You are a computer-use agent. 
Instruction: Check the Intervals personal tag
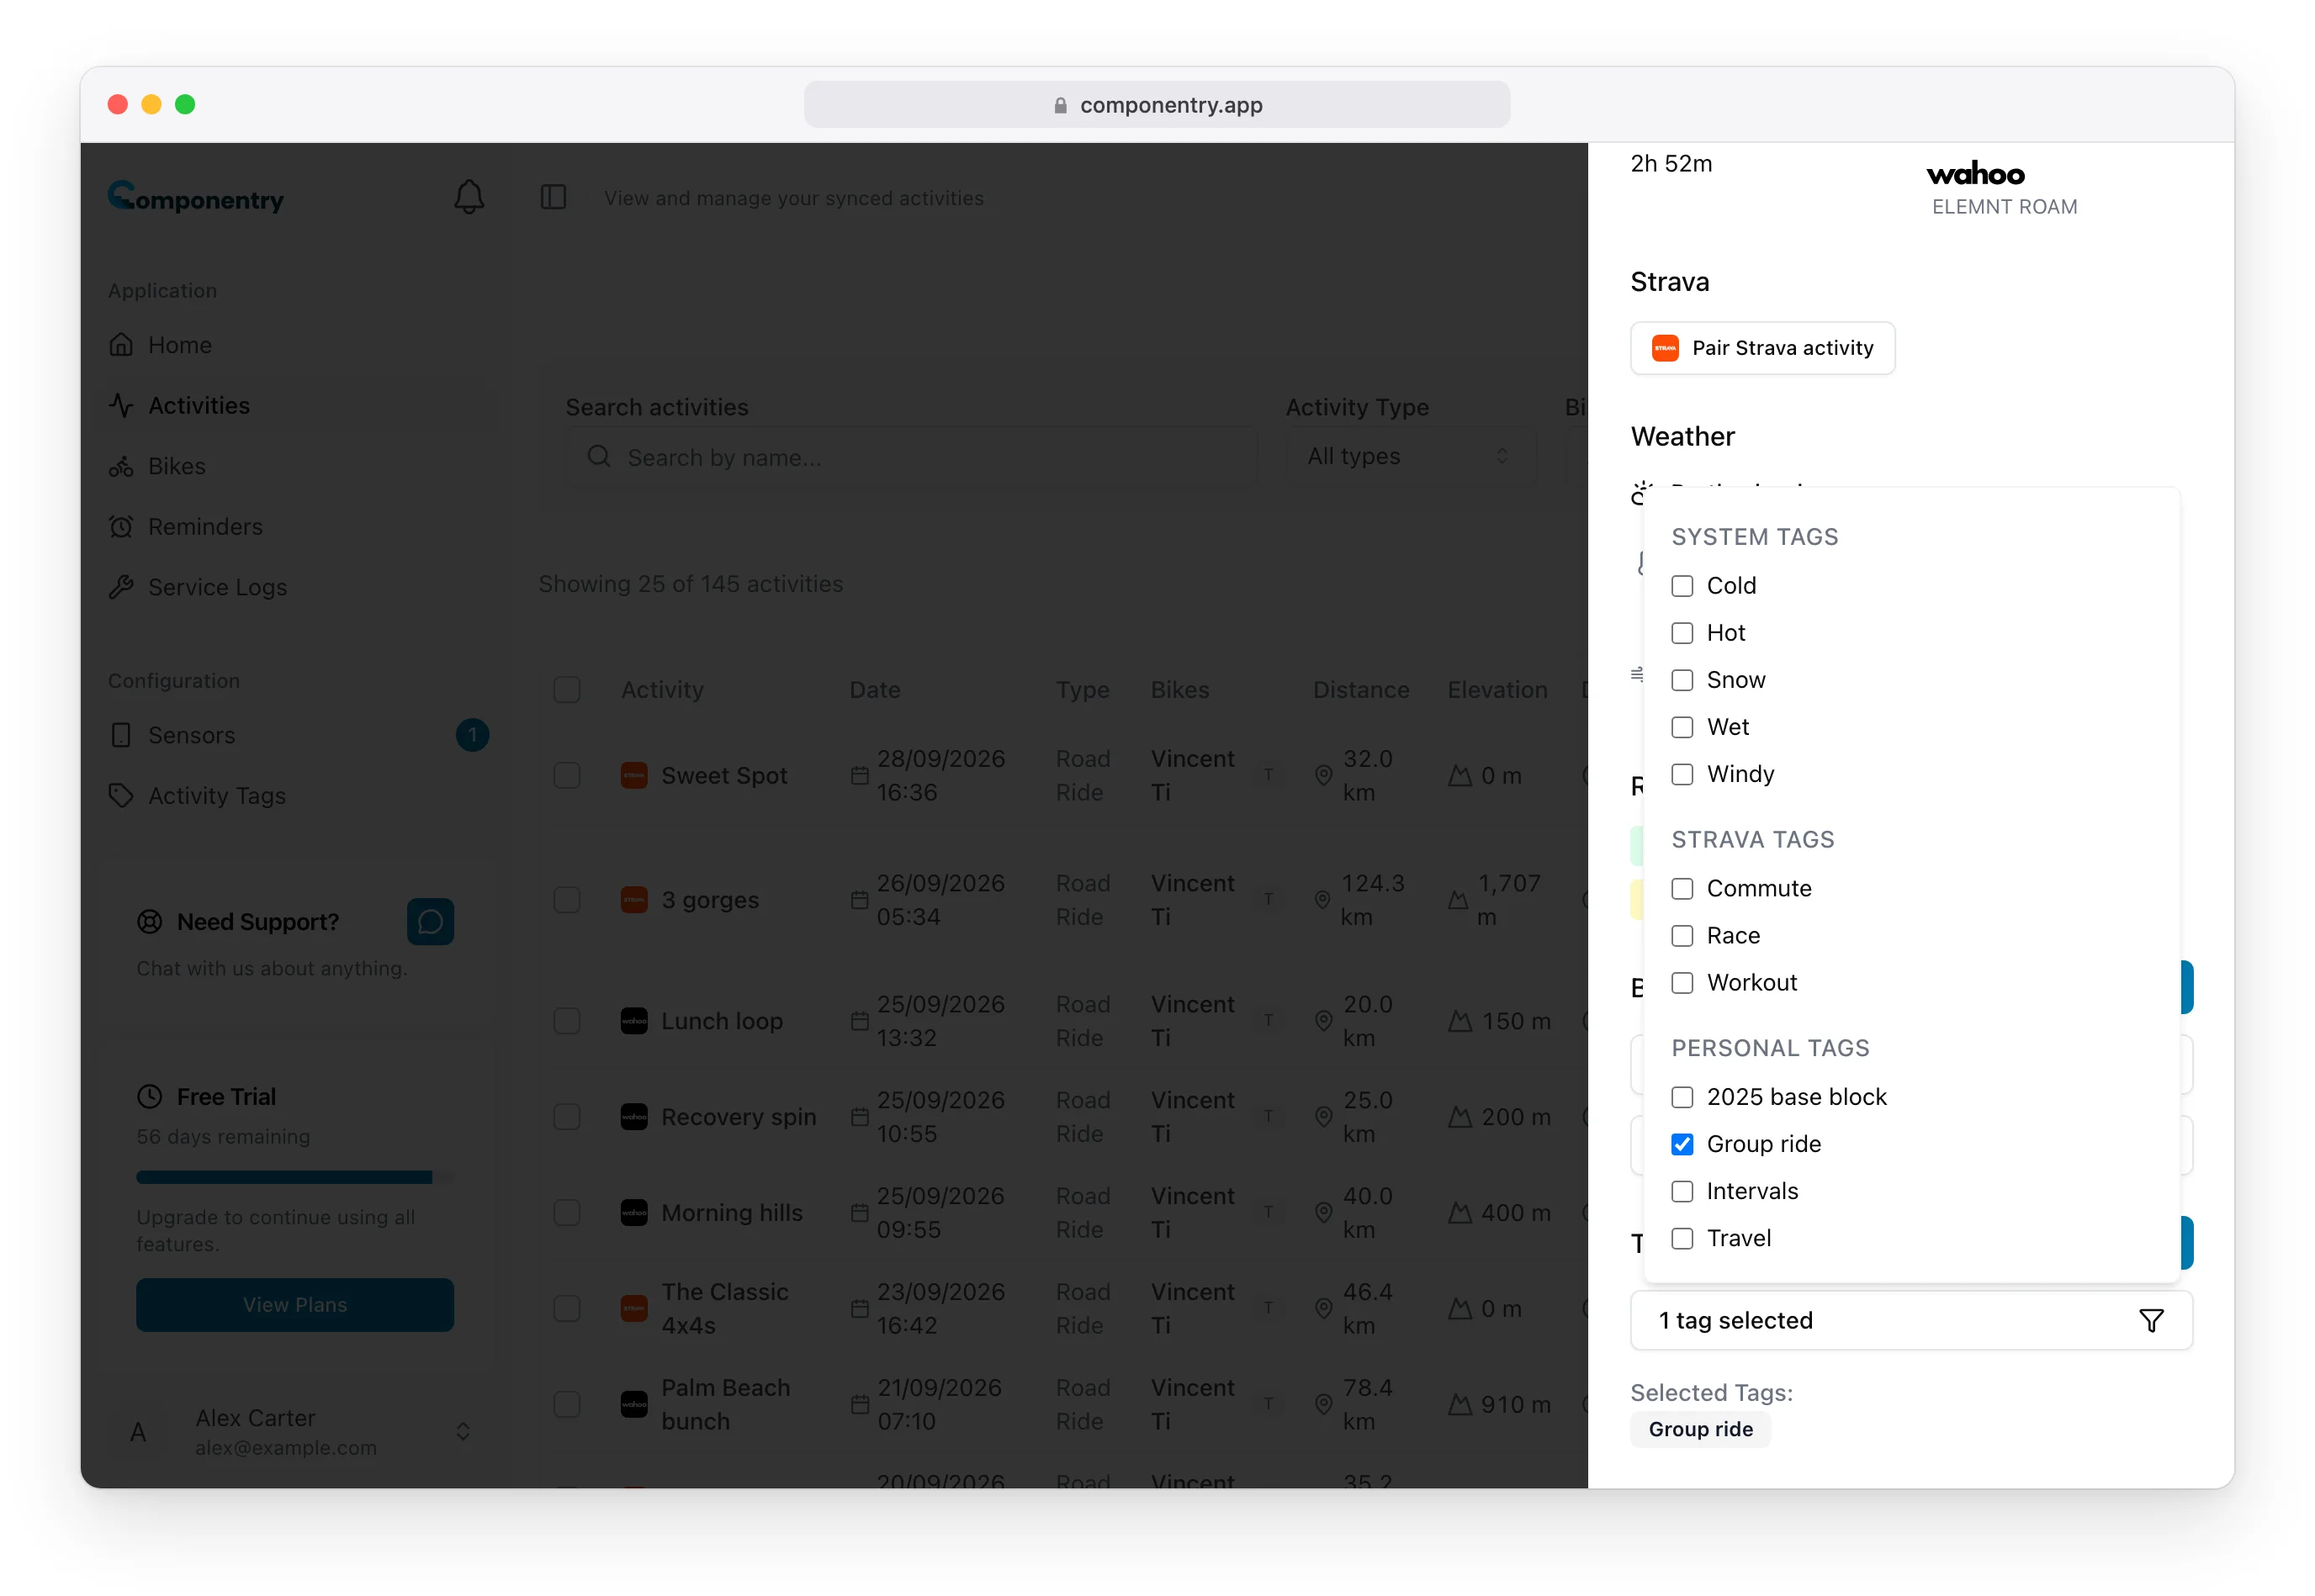coord(1682,1191)
